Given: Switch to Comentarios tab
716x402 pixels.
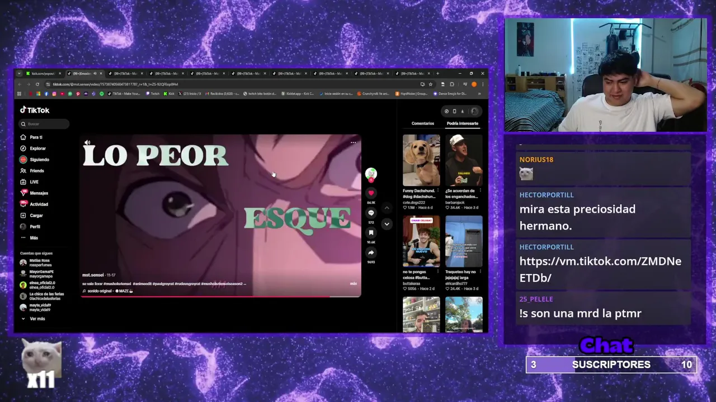Looking at the screenshot, I should coord(423,123).
